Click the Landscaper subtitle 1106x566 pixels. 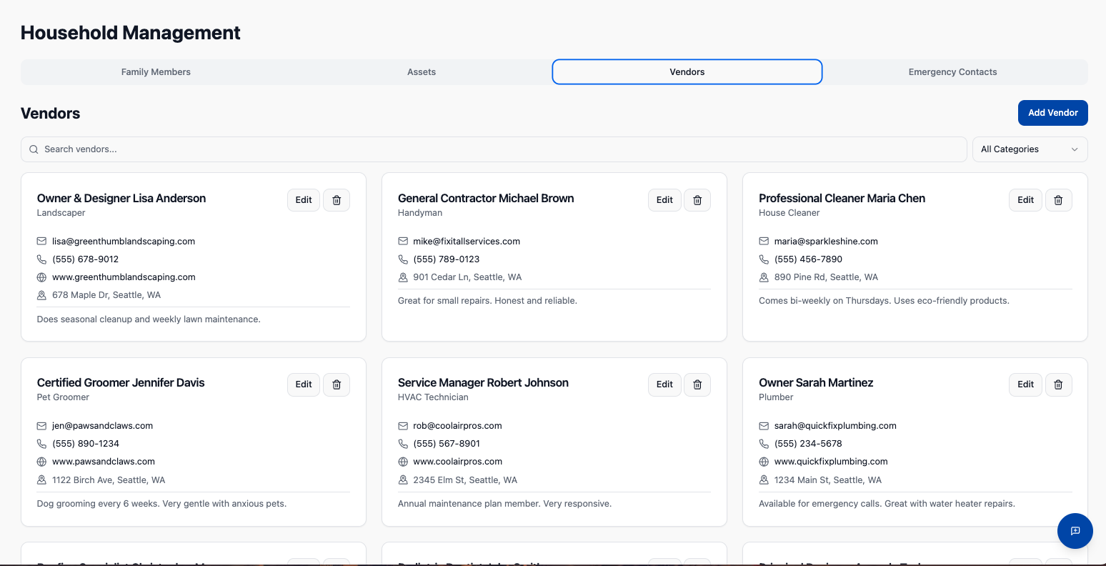click(x=61, y=213)
